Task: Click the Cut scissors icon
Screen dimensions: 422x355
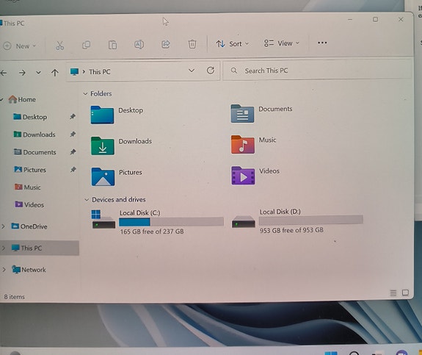Action: [59, 46]
